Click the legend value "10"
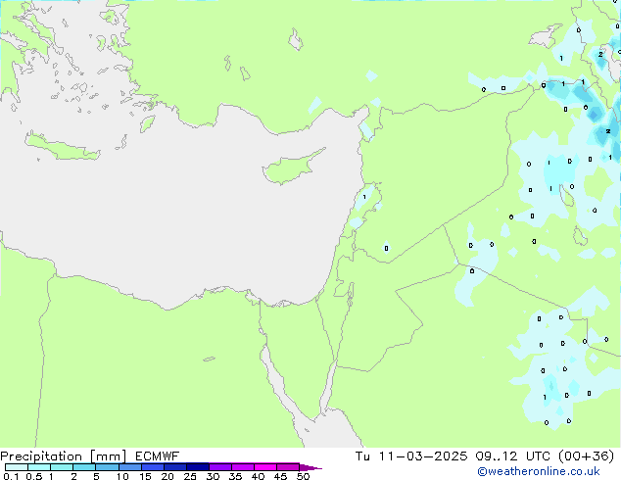This screenshot has height=480, width=621. [122, 476]
